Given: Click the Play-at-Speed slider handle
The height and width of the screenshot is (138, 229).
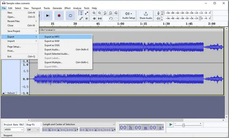Looking at the screenshot, I should (184, 125).
